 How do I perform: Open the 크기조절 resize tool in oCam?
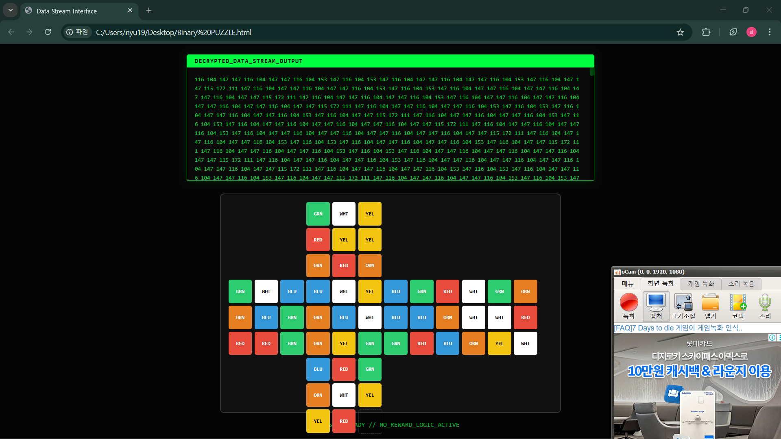pos(683,306)
